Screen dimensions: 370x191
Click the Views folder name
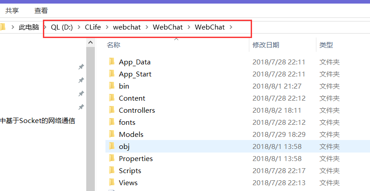(128, 183)
